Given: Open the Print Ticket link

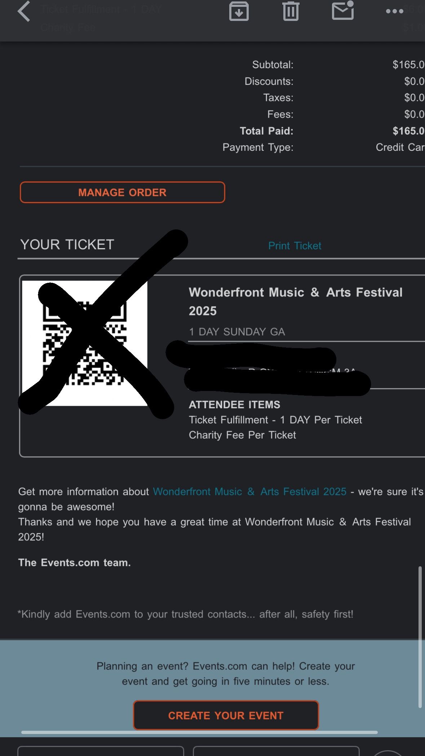Looking at the screenshot, I should pos(295,246).
